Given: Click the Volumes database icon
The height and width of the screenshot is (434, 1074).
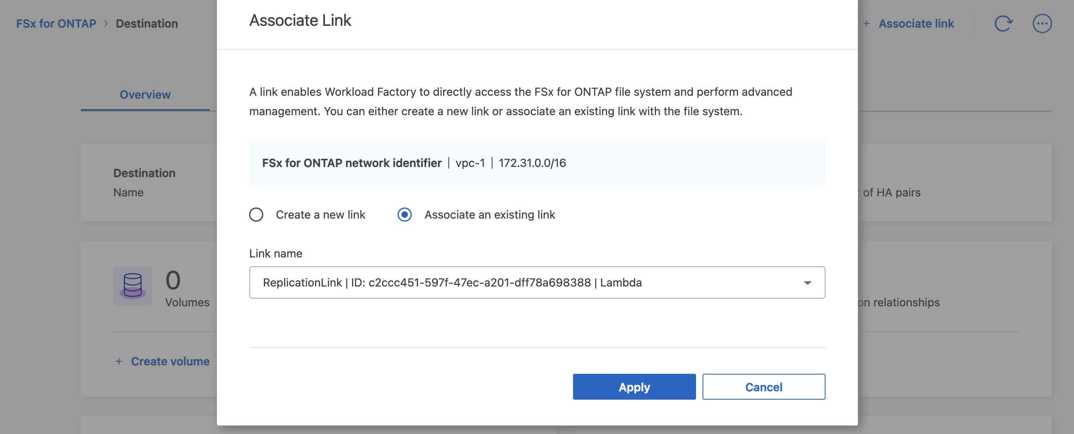Looking at the screenshot, I should [x=133, y=286].
